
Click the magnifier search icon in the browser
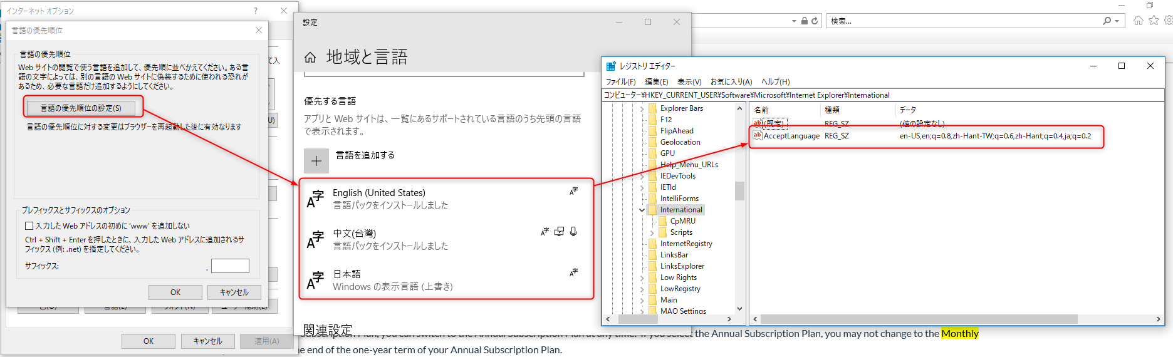(1107, 21)
